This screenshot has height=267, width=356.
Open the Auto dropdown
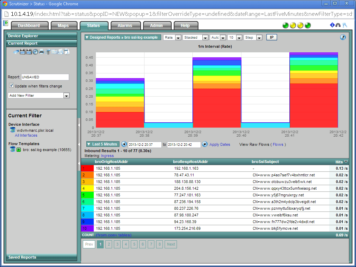tap(218, 38)
